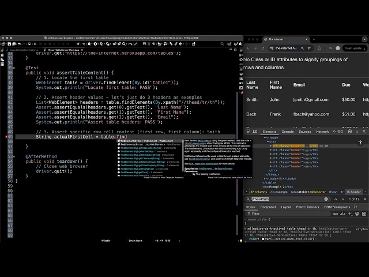Click the Eclipse editor vertical scrollbar
The height and width of the screenshot is (277, 369).
coord(237,148)
